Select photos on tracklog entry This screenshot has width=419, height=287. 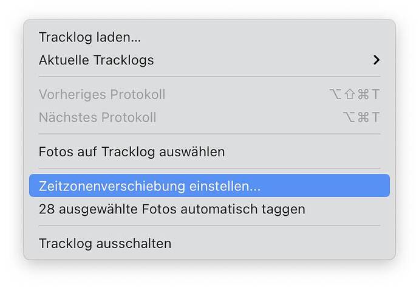[132, 151]
